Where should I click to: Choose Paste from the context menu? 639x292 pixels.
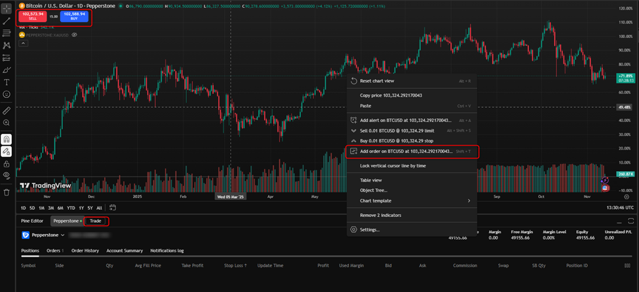coord(412,106)
